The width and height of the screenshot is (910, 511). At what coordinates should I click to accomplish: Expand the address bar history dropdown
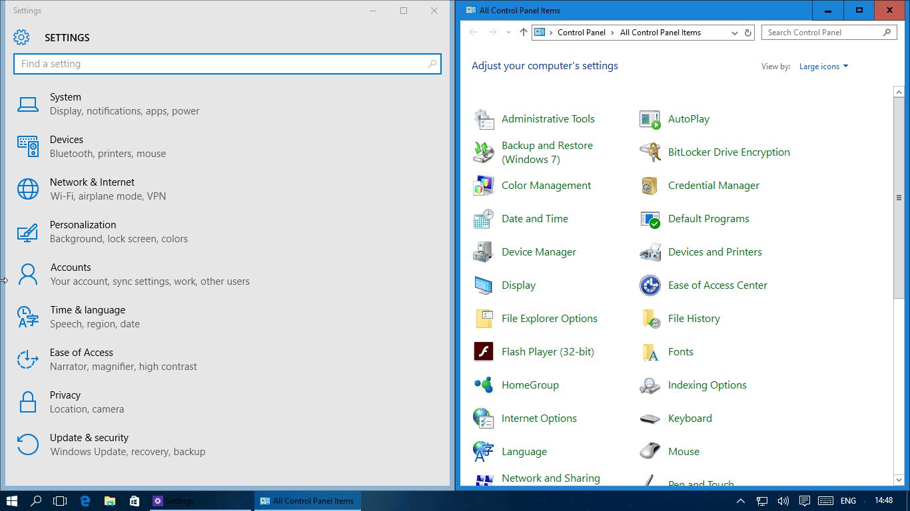735,33
